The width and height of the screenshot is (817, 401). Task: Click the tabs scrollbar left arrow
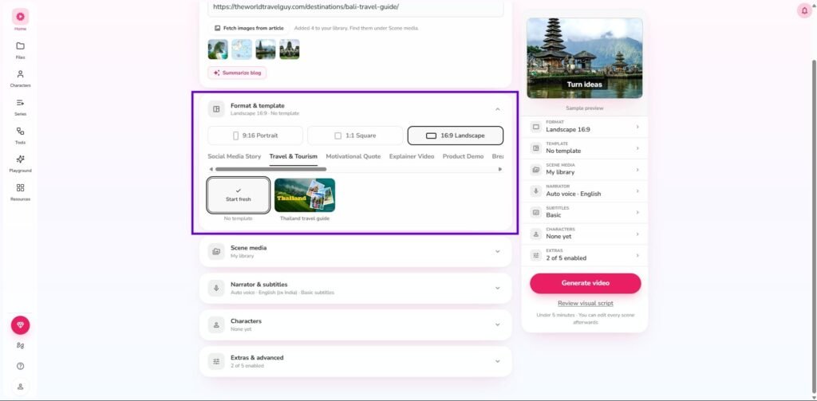(x=211, y=169)
